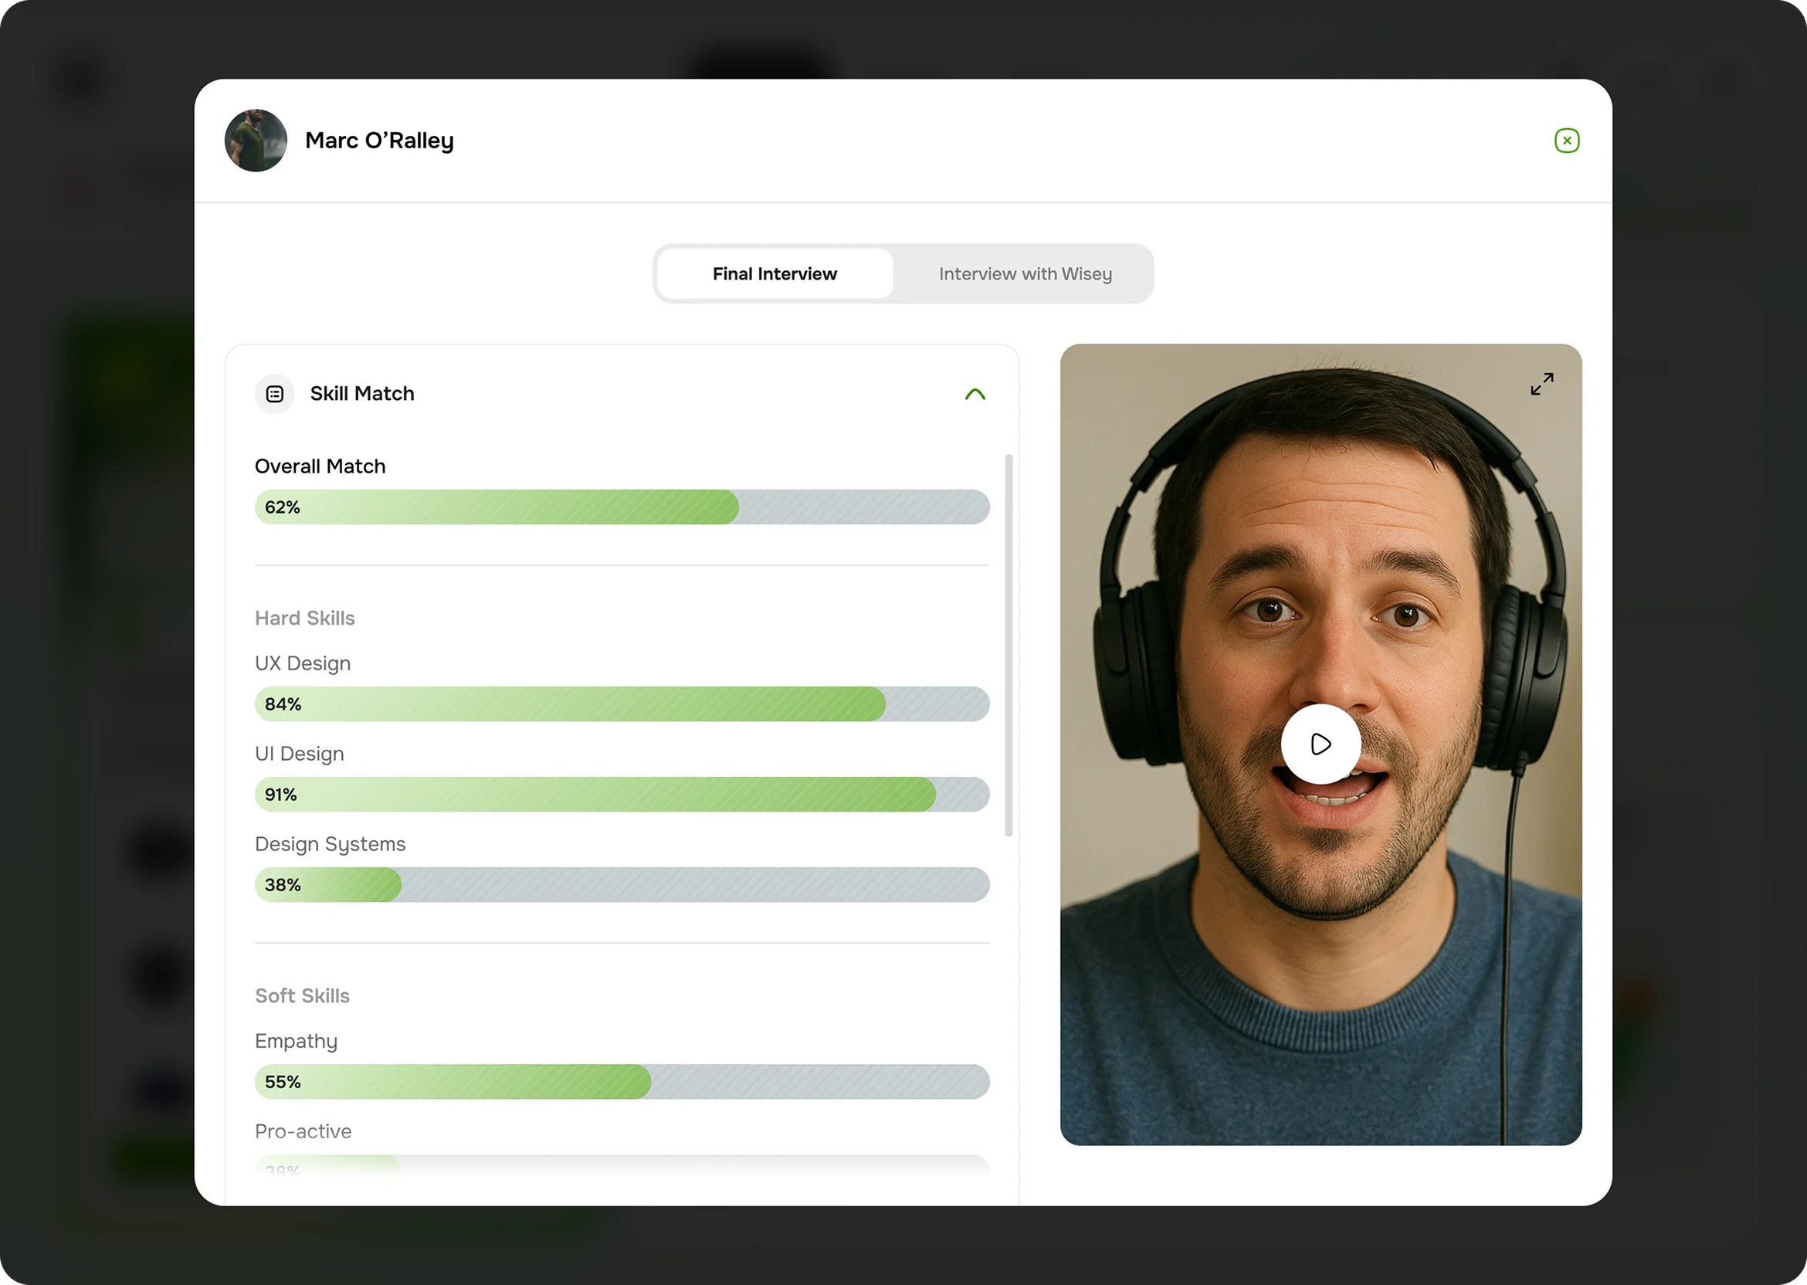Click the Skill Match list icon
This screenshot has height=1285, width=1807.
[x=275, y=394]
